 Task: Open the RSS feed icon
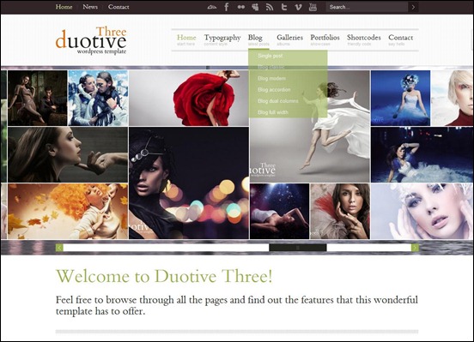(270, 7)
